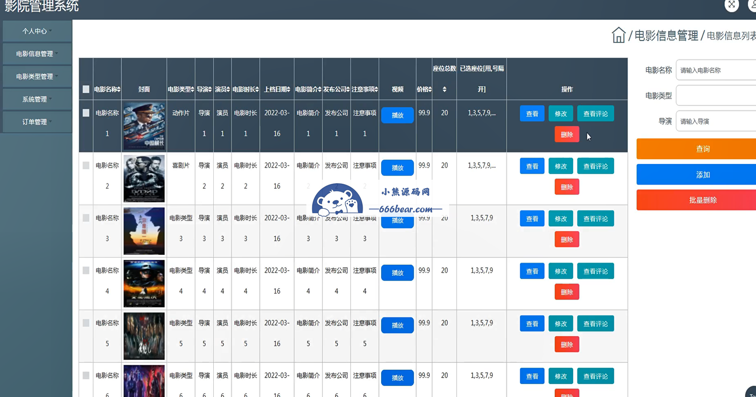Expand the 系统管理 sidebar menu

tap(37, 99)
